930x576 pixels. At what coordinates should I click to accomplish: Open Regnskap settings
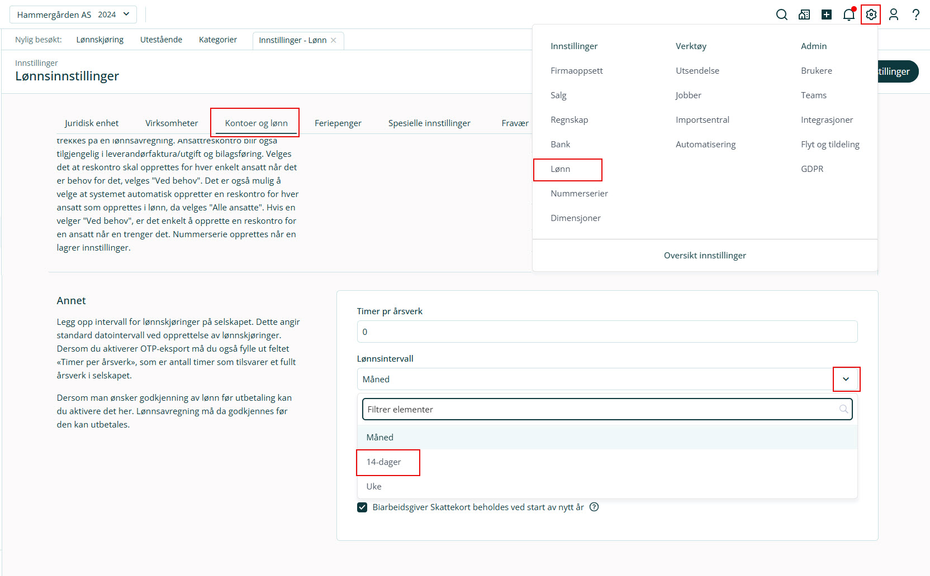[570, 120]
